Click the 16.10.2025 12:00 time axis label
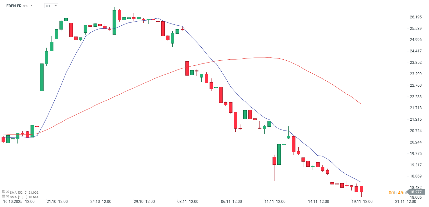The image size is (429, 207). [x=19, y=202]
